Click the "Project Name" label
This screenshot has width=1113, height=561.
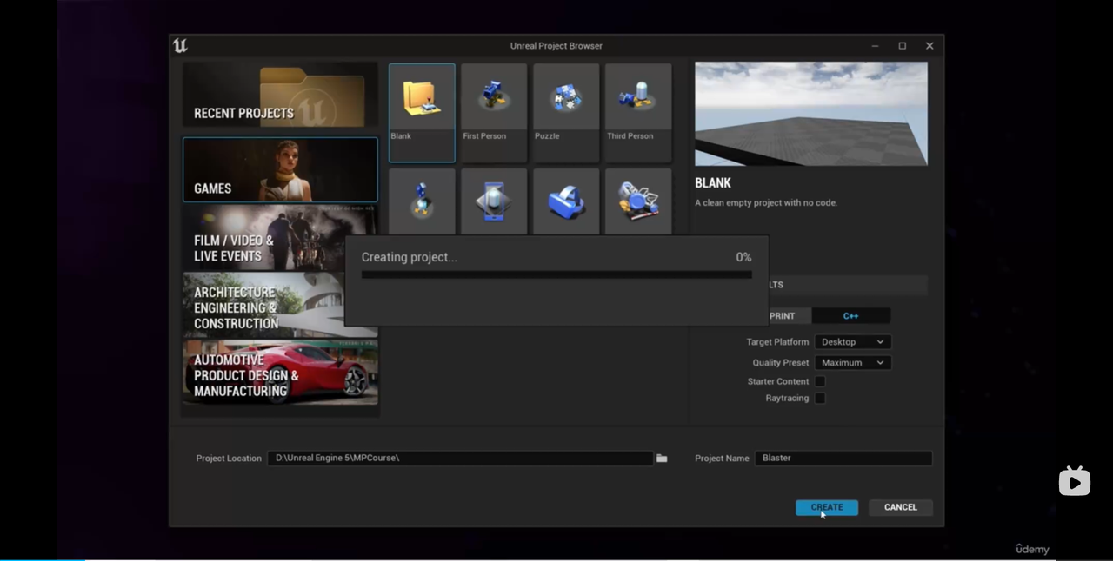[x=722, y=459]
